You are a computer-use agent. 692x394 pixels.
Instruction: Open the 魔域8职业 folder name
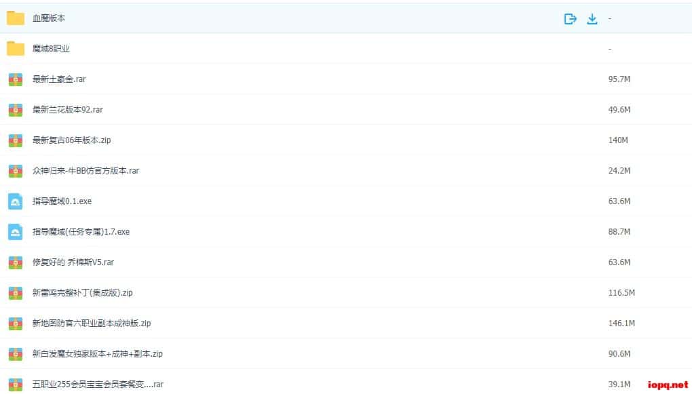[51, 49]
